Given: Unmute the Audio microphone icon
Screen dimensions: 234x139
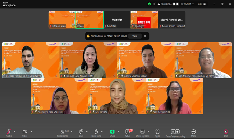Looking at the screenshot, I should (x=9, y=131).
